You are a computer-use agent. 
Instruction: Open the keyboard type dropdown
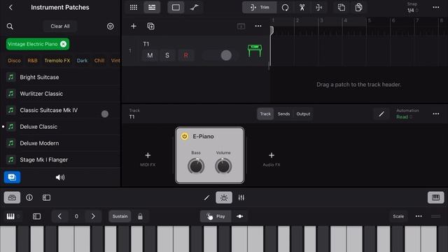pyautogui.click(x=13, y=216)
